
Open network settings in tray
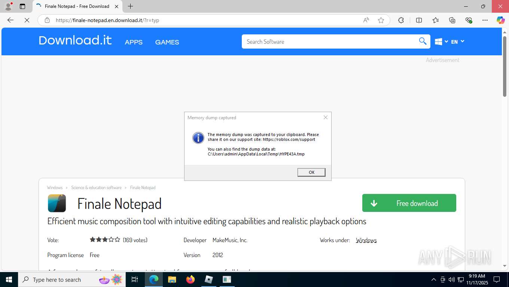pyautogui.click(x=461, y=280)
